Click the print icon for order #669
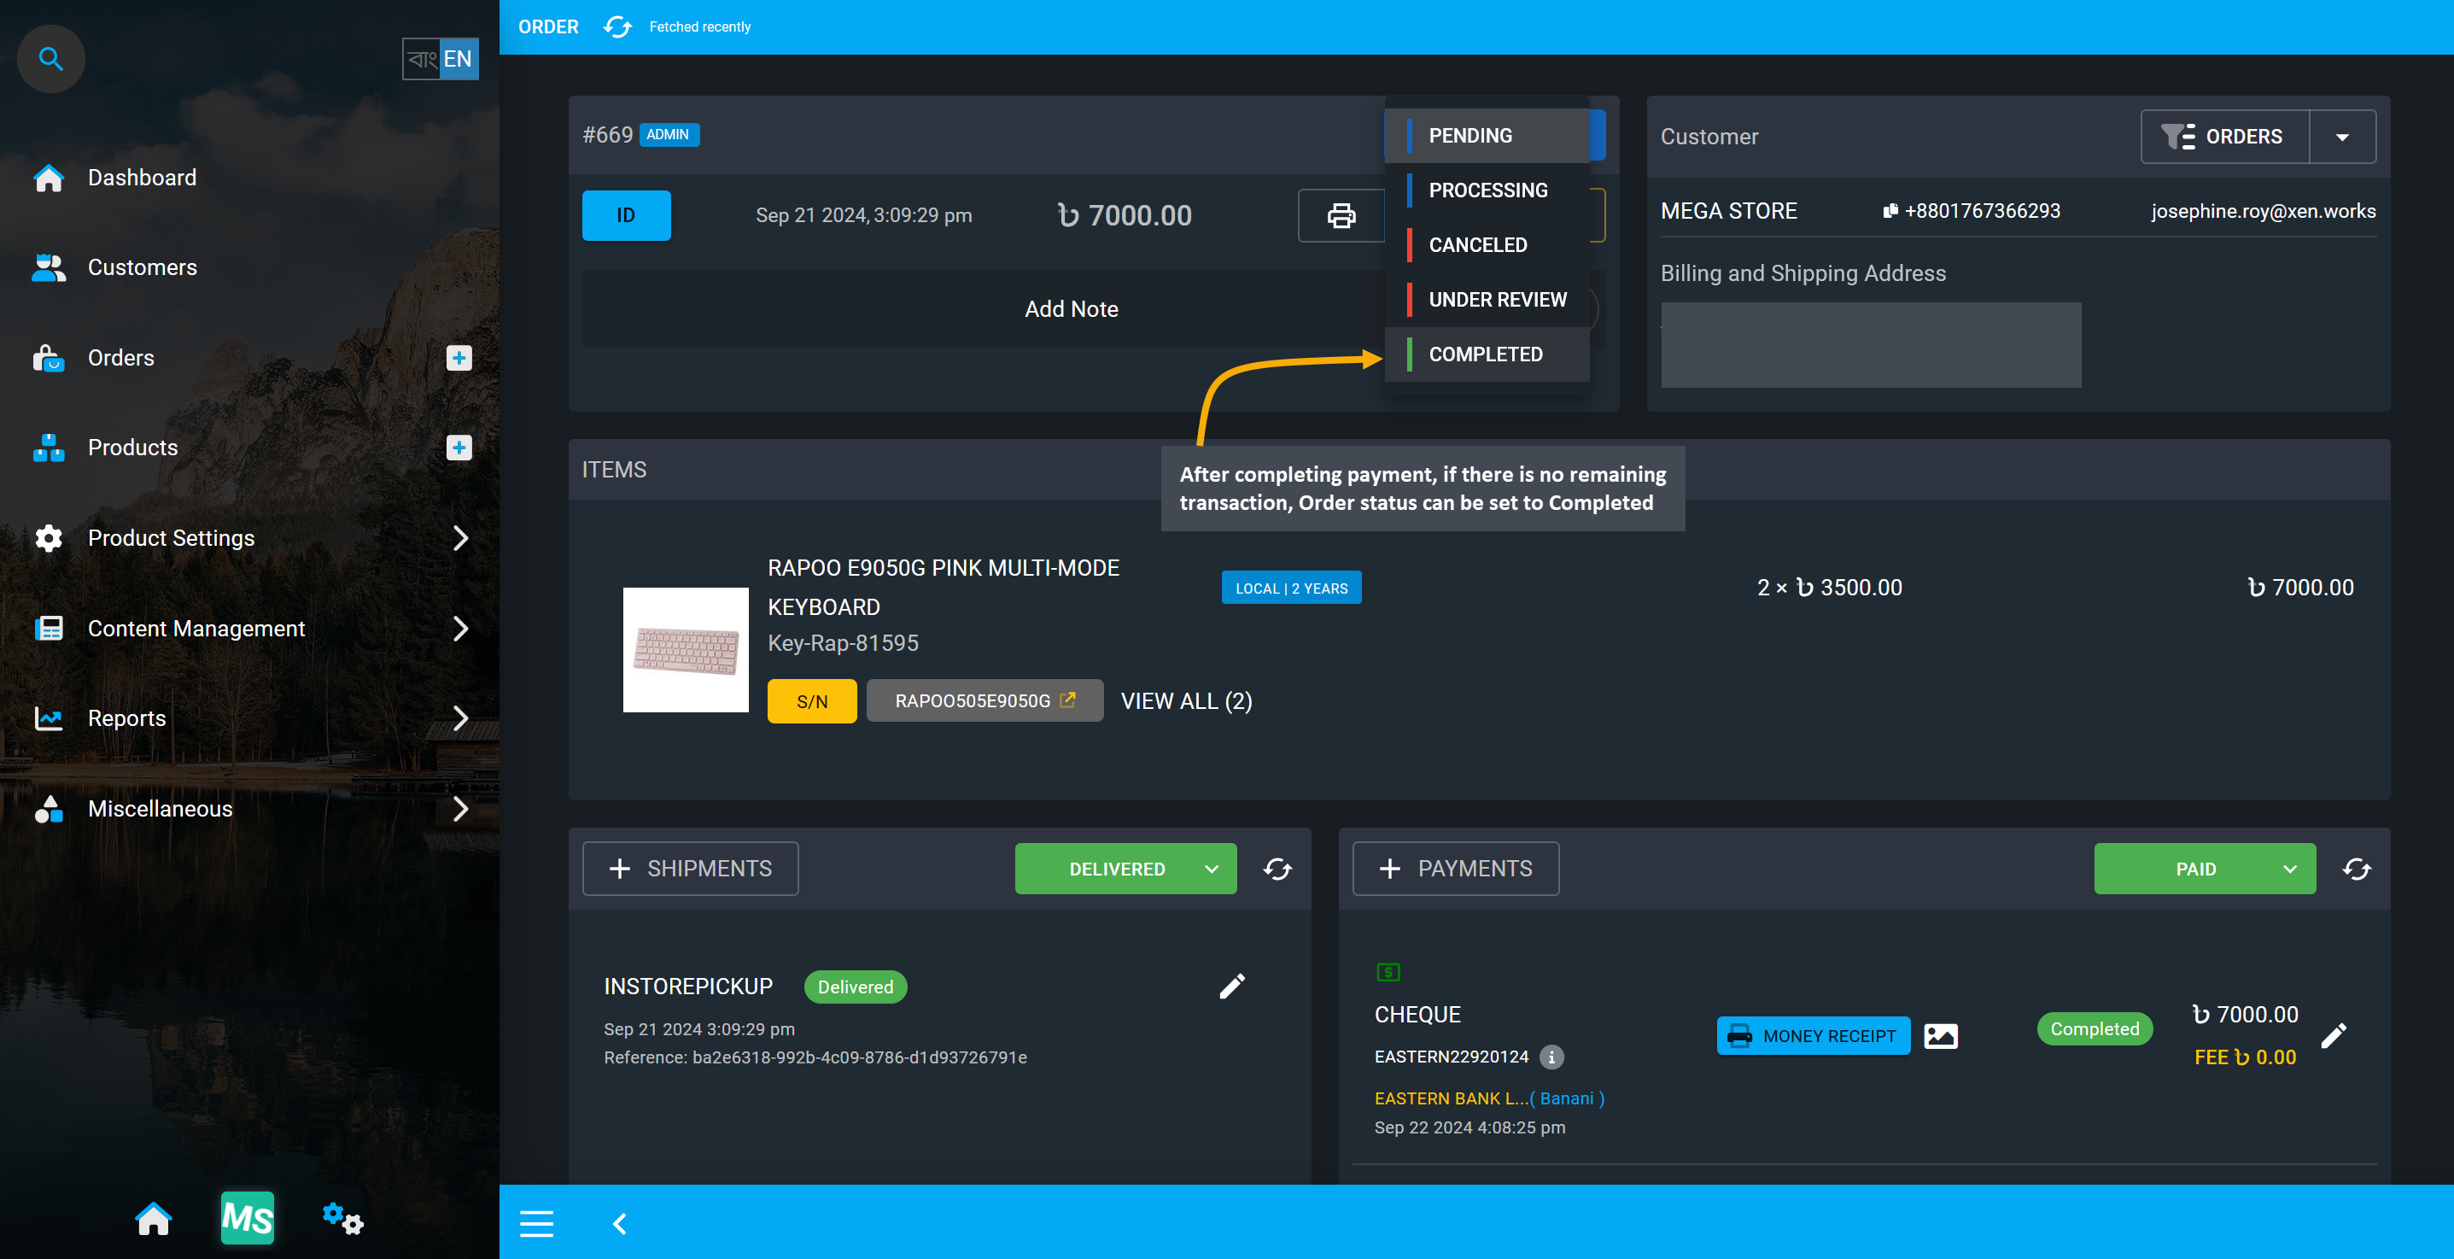The height and width of the screenshot is (1259, 2454). pyautogui.click(x=1341, y=214)
